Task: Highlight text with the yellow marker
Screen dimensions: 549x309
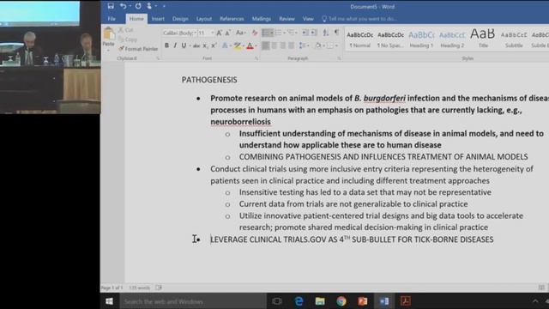Action: click(x=238, y=45)
